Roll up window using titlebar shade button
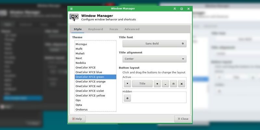 tap(175, 9)
